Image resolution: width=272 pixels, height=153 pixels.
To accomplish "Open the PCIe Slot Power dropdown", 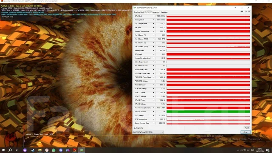I will click(153, 85).
